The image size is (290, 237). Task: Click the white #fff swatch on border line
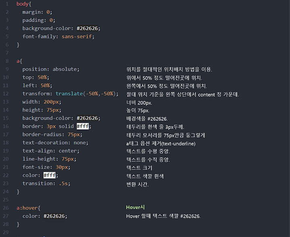pos(83,126)
